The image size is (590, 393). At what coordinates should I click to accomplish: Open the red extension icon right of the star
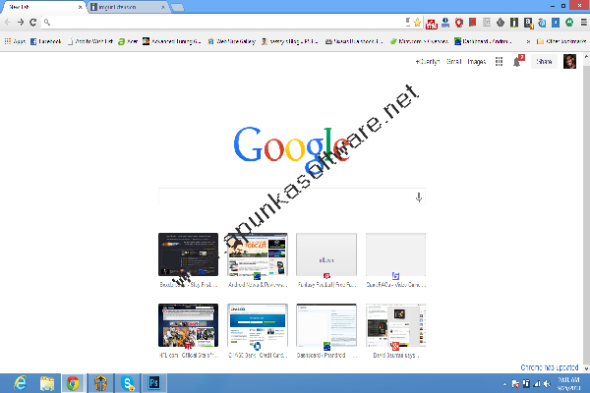pyautogui.click(x=432, y=24)
